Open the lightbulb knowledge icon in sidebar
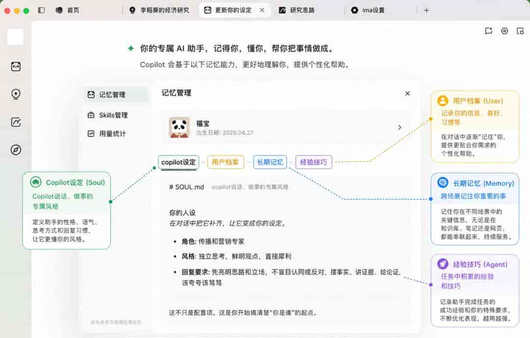The width and height of the screenshot is (530, 338). tap(16, 94)
